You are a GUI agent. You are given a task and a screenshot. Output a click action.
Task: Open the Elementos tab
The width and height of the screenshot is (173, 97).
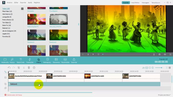tap(56, 61)
